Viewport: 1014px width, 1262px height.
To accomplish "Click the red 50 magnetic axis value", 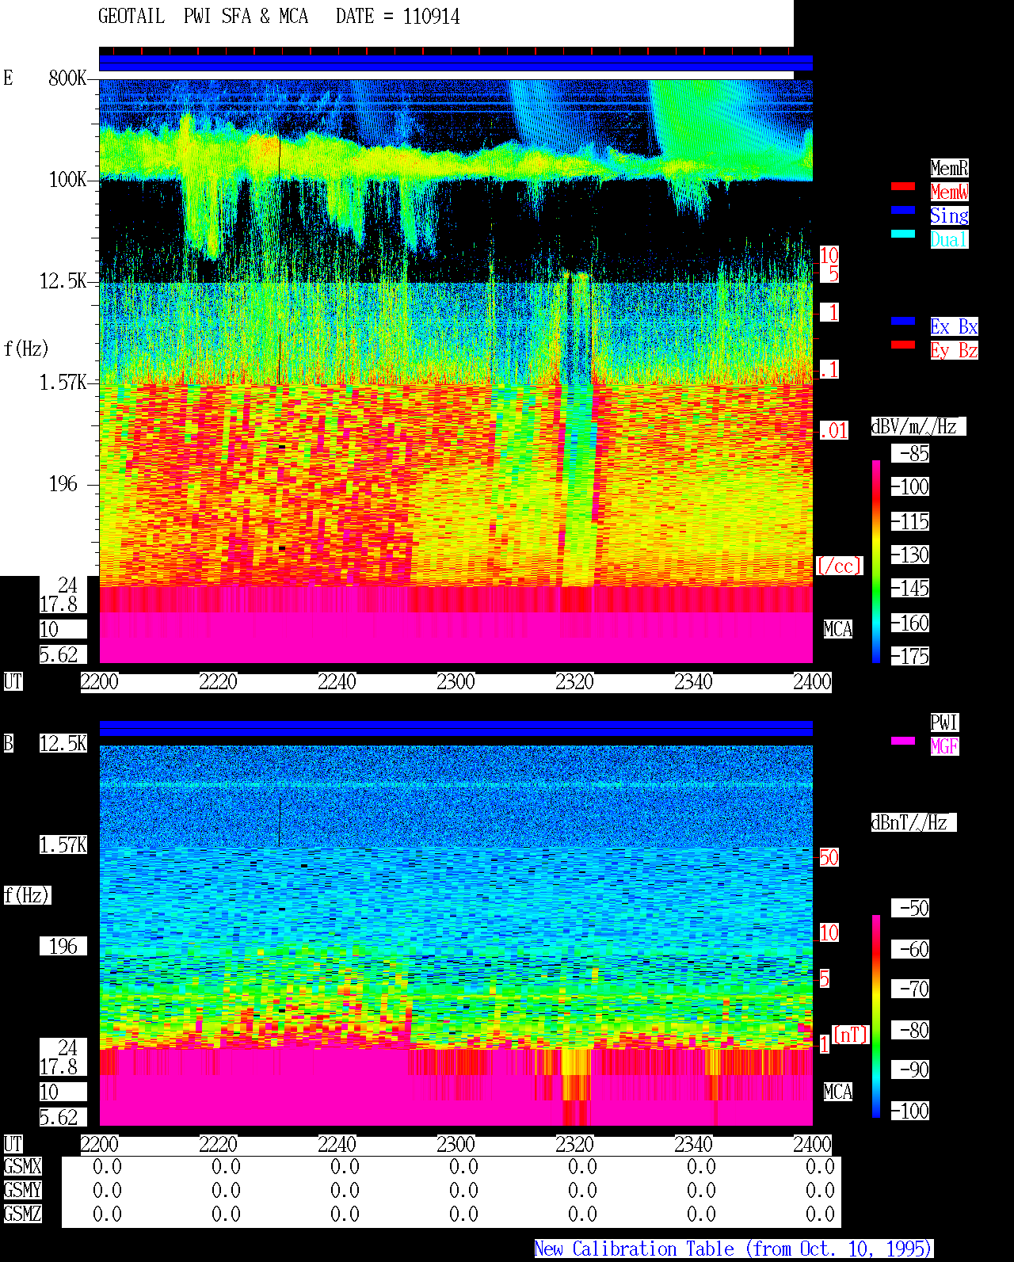I will tap(829, 857).
